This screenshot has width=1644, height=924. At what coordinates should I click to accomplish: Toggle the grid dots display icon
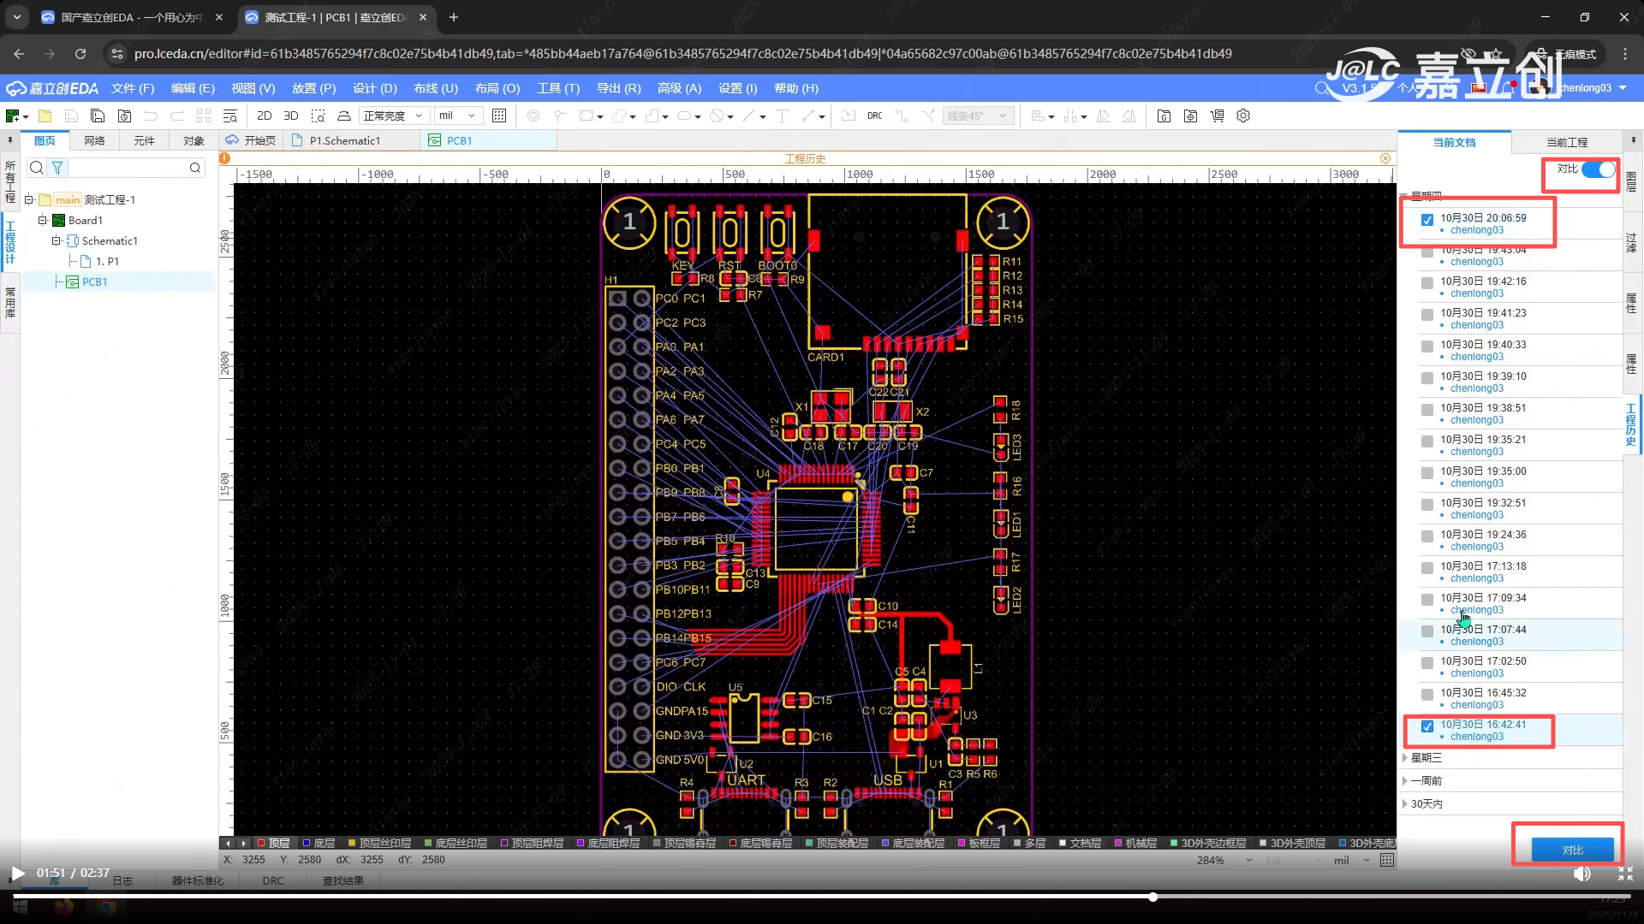click(499, 115)
